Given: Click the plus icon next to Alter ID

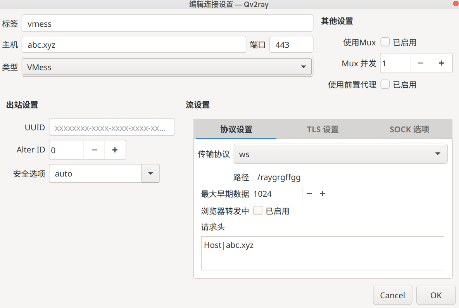Looking at the screenshot, I should tap(115, 150).
